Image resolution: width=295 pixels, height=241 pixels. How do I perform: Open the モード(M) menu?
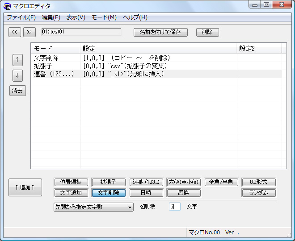click(104, 17)
